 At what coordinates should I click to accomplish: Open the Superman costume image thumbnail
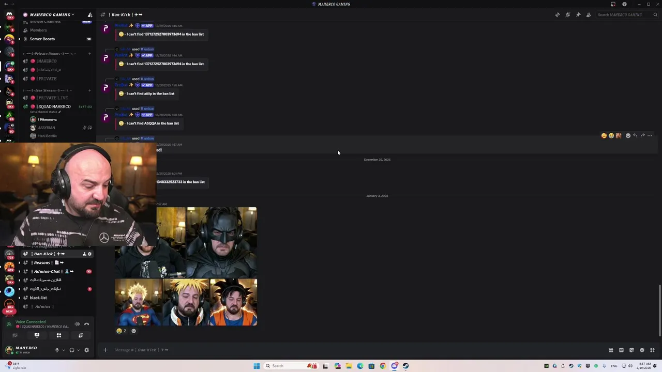tap(138, 302)
